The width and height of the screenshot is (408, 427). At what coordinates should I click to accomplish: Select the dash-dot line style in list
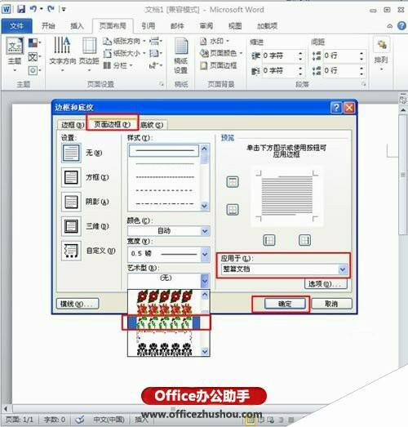point(164,203)
